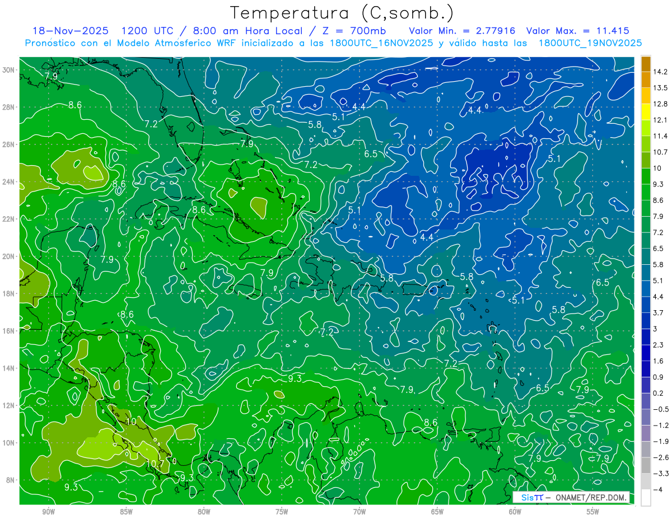672x519 pixels.
Task: Click the forecast date '18-Nov-2025'
Action: pos(70,31)
